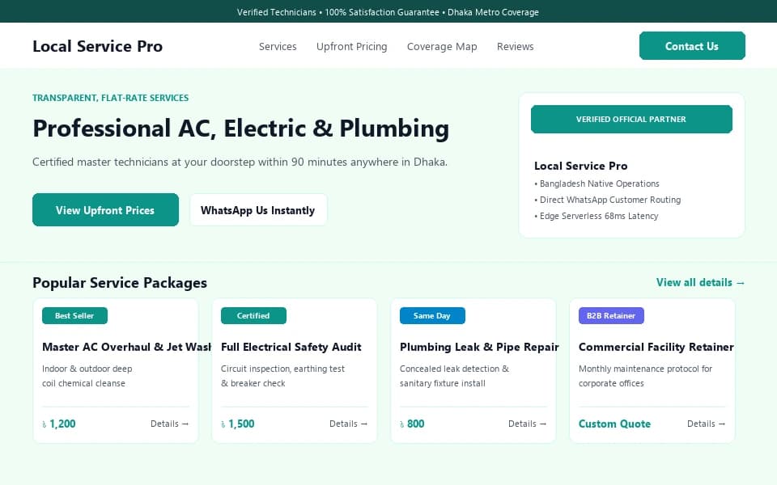Open Details for Plumbing Leak & Pipe Repair
The image size is (777, 485).
click(527, 424)
